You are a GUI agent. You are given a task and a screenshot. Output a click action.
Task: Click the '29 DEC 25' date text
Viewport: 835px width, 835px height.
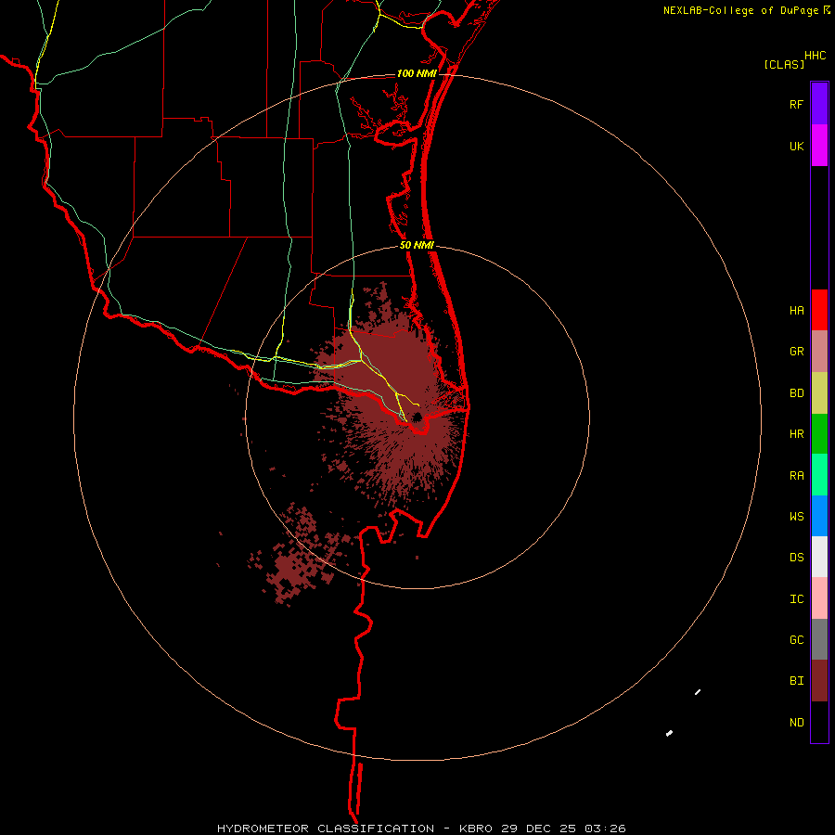(538, 829)
